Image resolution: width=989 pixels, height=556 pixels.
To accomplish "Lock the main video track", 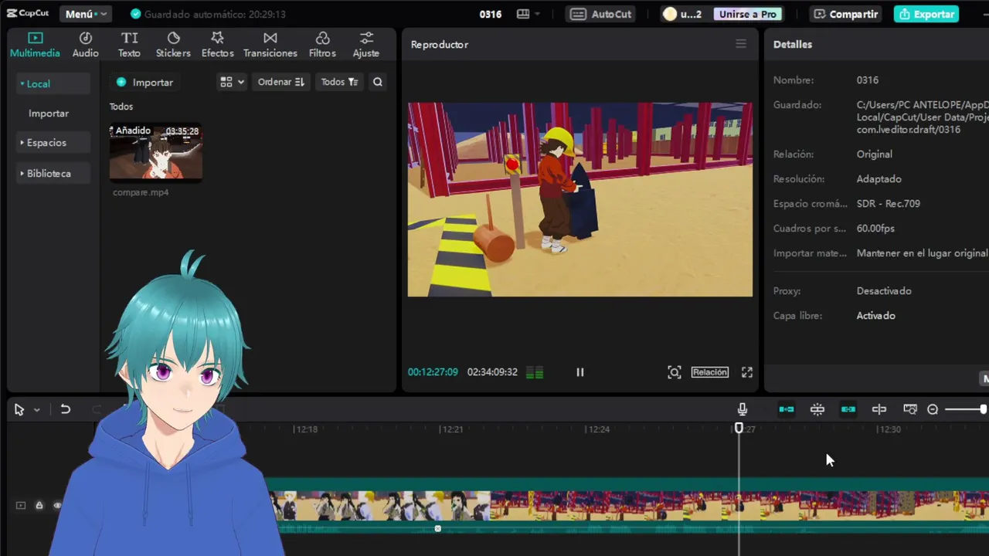I will (x=39, y=505).
